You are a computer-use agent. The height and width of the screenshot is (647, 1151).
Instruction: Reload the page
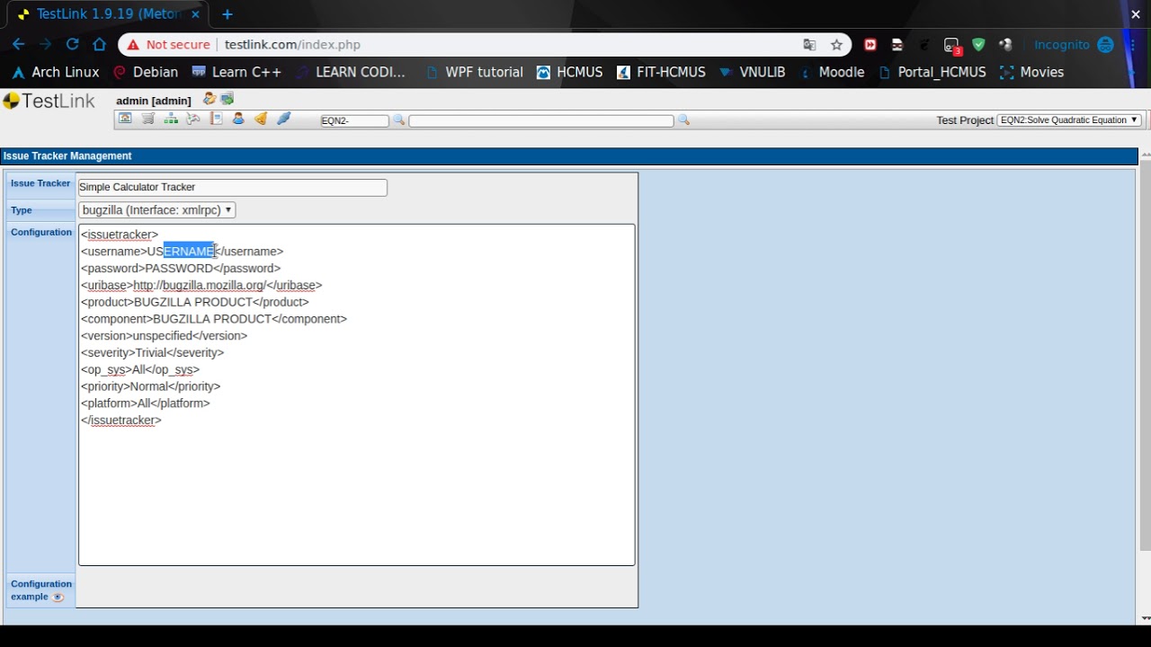(x=72, y=44)
